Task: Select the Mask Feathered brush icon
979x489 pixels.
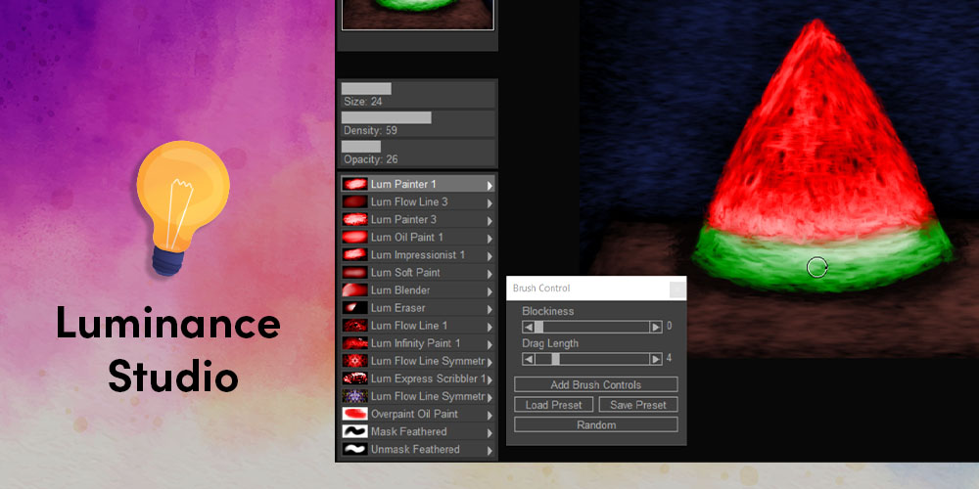Action: pos(354,431)
